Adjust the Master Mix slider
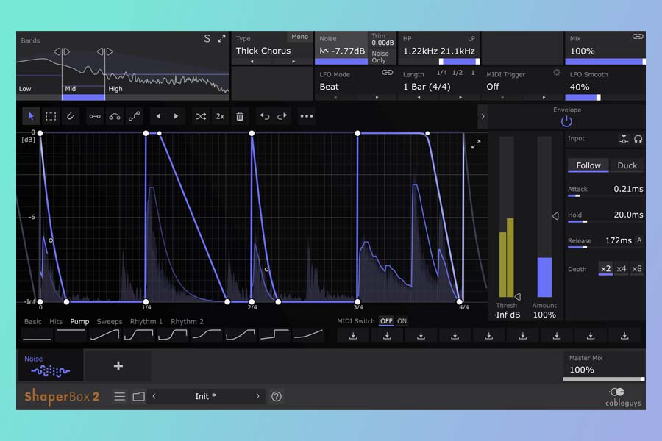The height and width of the screenshot is (441, 662). pyautogui.click(x=603, y=379)
